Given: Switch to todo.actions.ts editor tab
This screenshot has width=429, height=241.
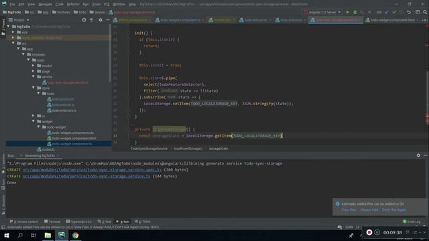Looking at the screenshot, I should tap(290, 20).
